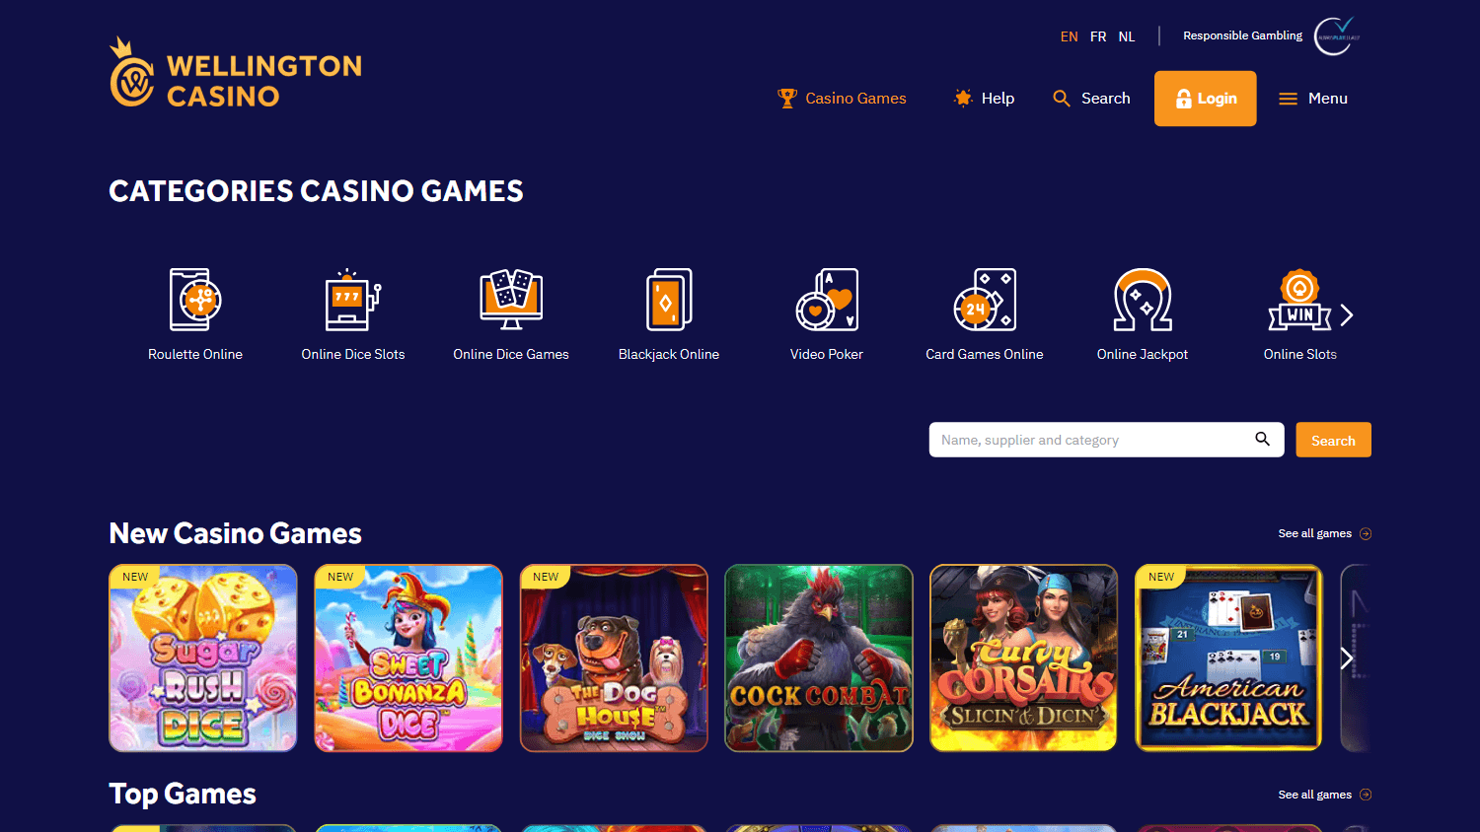
Task: Expand categories with the right chevron arrow
Action: pyautogui.click(x=1347, y=315)
